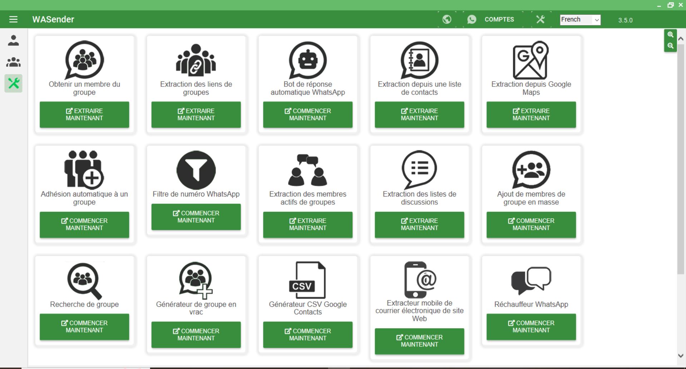This screenshot has height=369, width=686.
Task: Start Réchauffeur WhatsApp
Action: [x=531, y=327]
